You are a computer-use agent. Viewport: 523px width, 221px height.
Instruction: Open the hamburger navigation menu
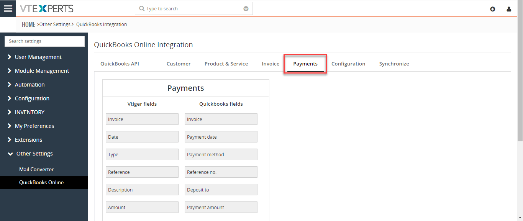click(8, 8)
